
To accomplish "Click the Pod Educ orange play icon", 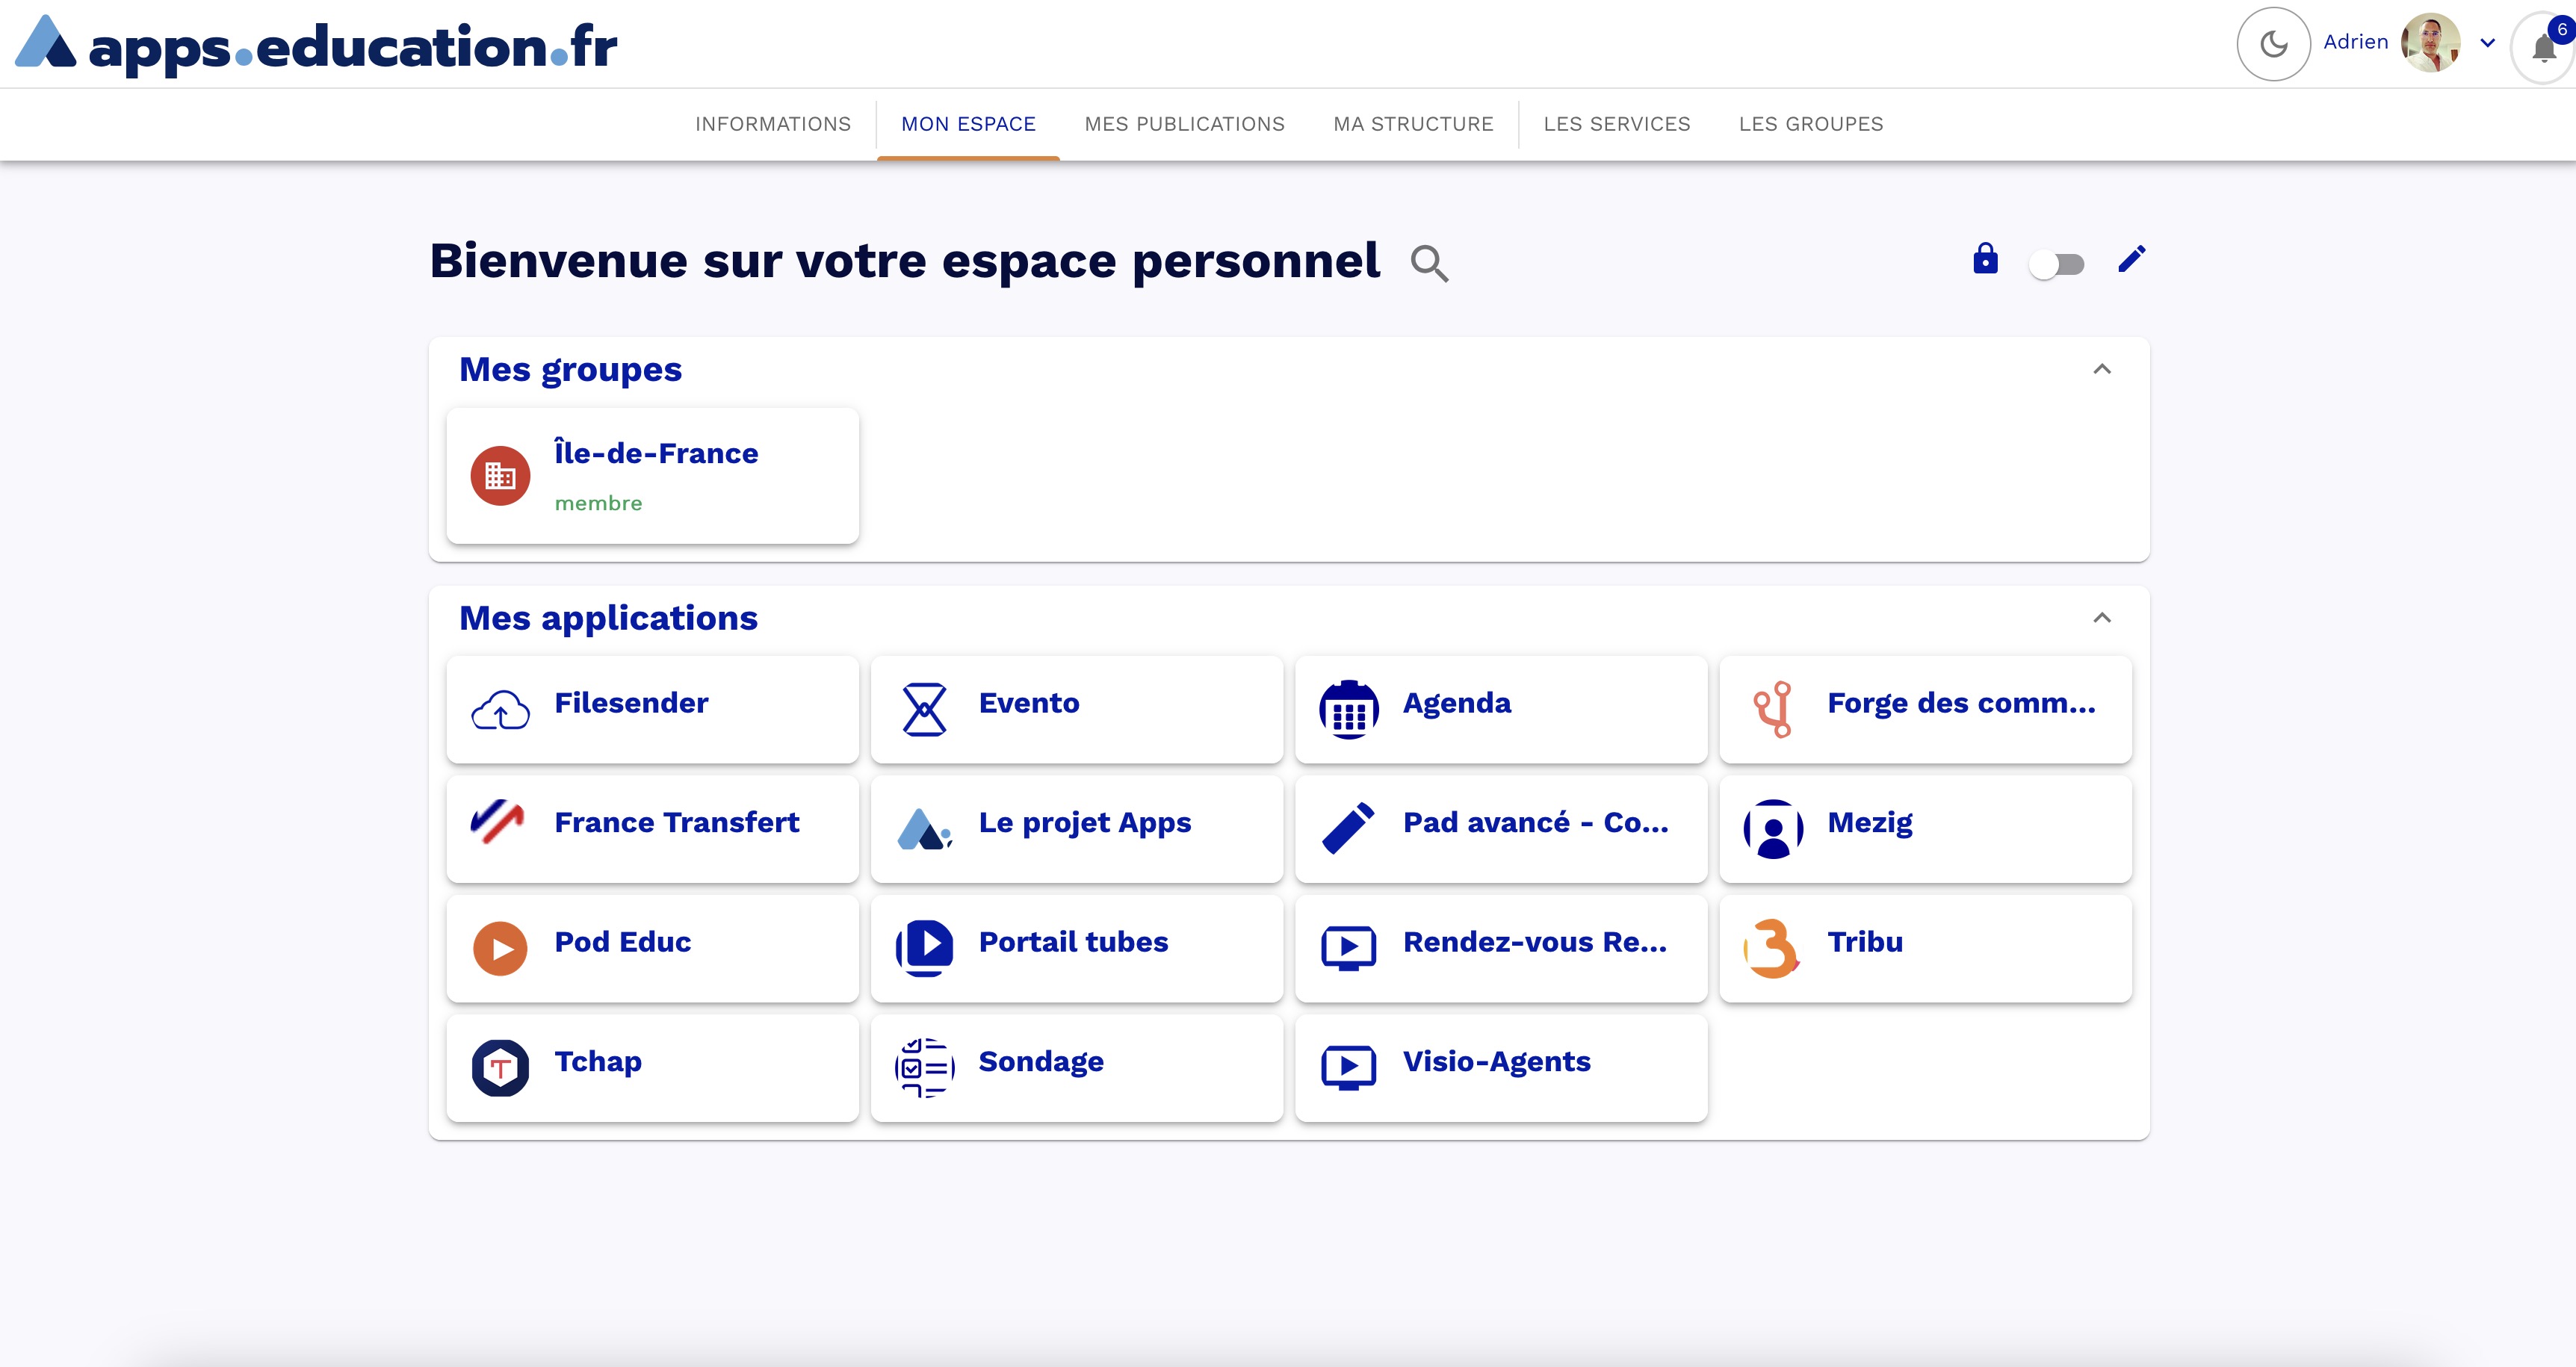I will point(500,948).
